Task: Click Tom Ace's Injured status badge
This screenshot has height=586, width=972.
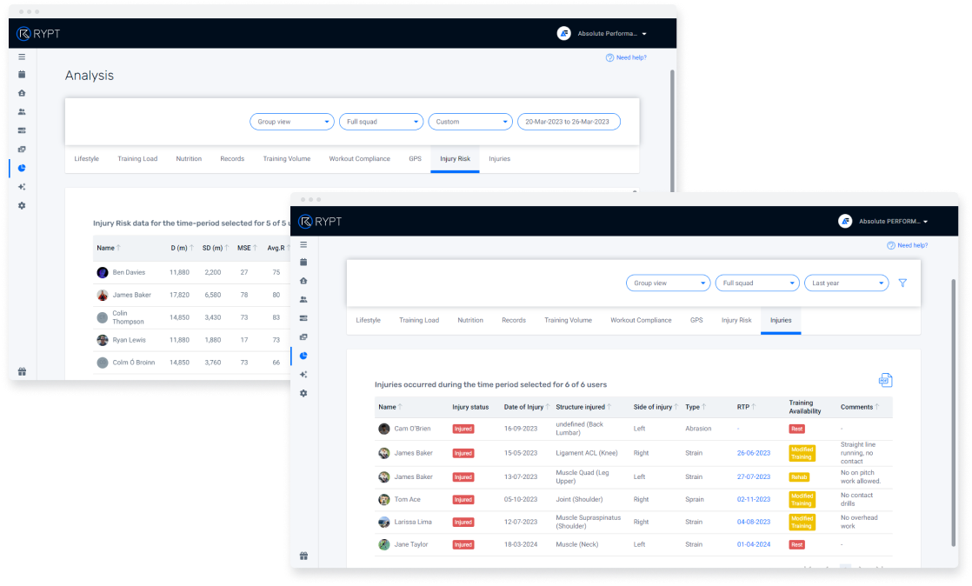Action: pyautogui.click(x=463, y=500)
